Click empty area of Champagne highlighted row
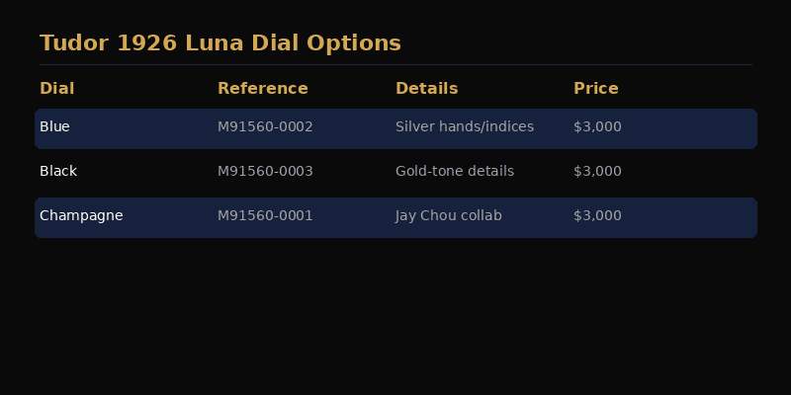791x395 pixels. click(x=691, y=217)
